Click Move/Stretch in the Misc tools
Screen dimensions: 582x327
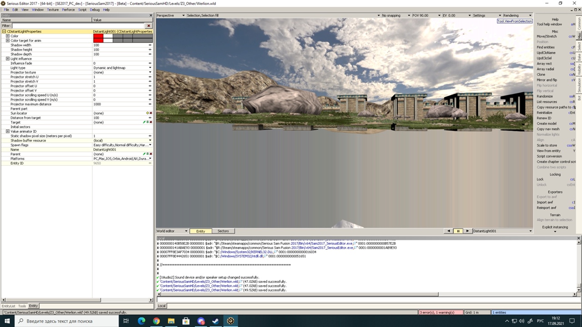547,36
